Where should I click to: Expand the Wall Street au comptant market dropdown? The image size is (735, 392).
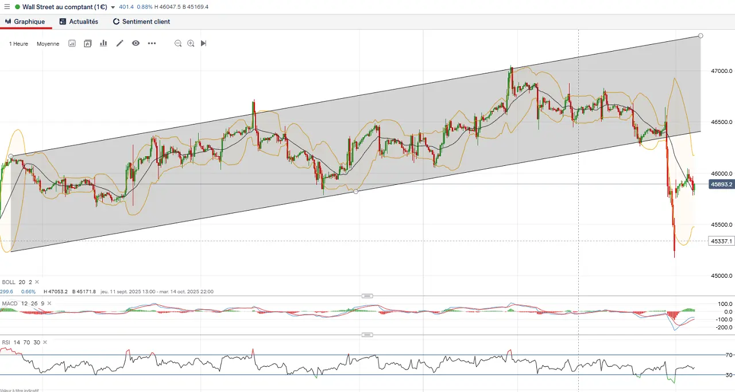pos(113,7)
